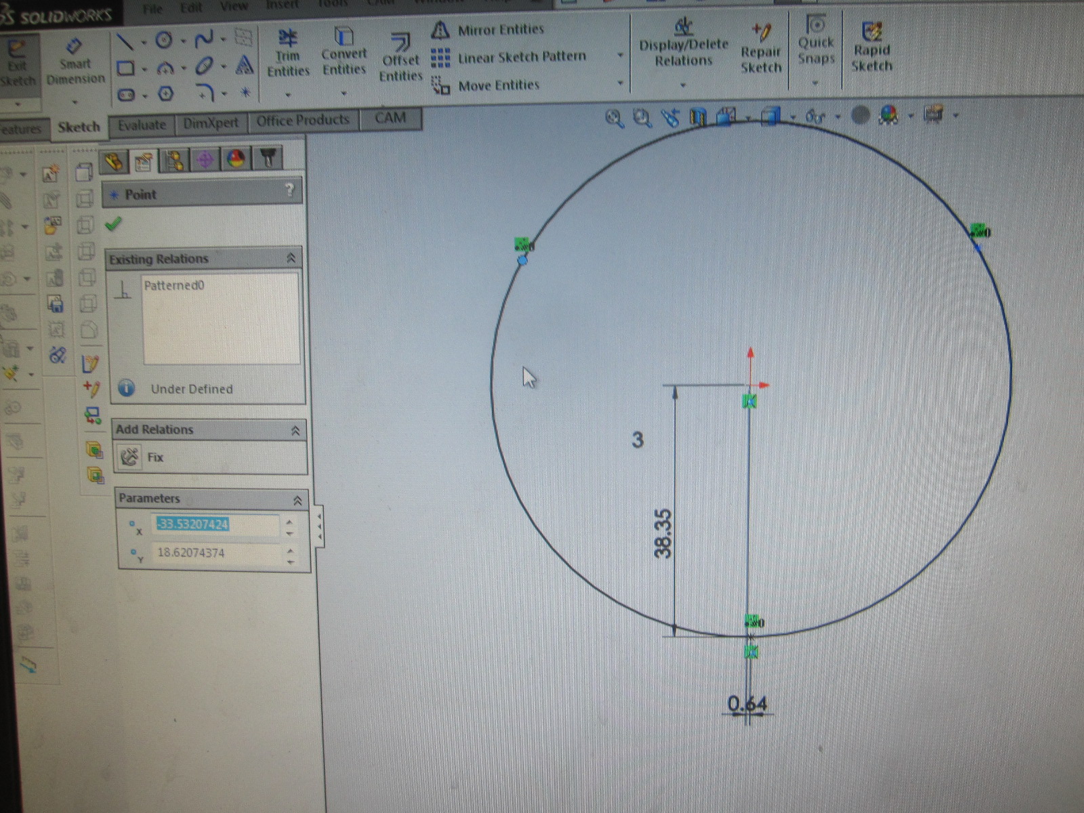Open the DisplayManager tab

tap(236, 159)
